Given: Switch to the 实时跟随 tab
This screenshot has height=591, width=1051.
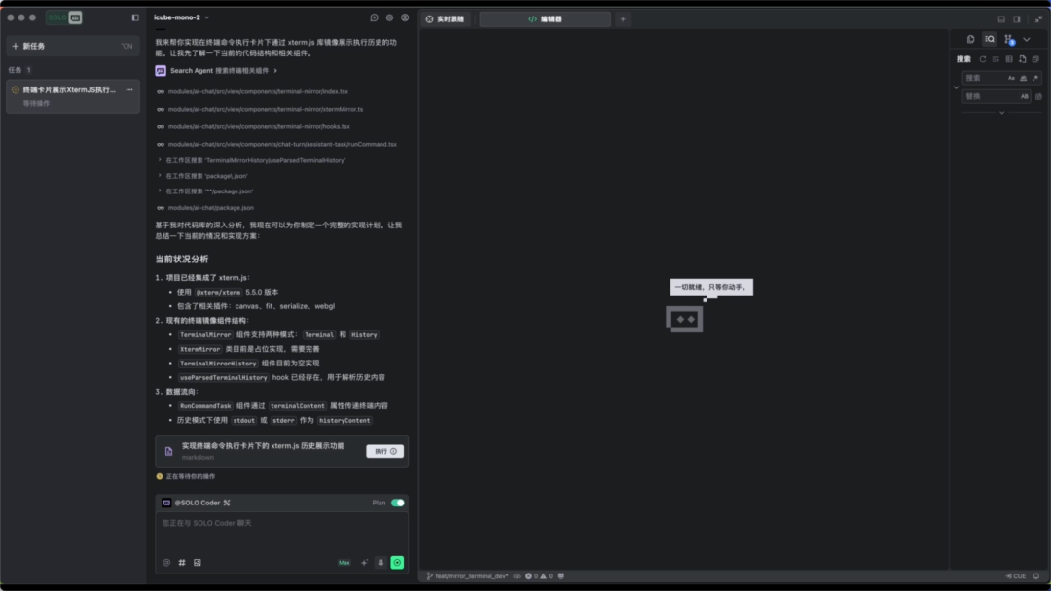Looking at the screenshot, I should 445,19.
